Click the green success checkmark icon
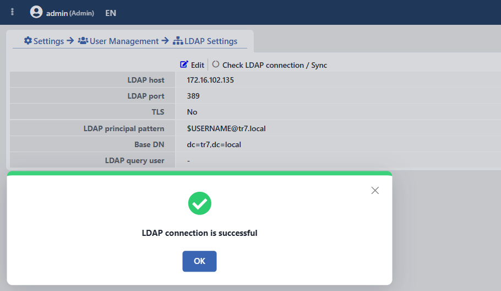 [x=200, y=203]
